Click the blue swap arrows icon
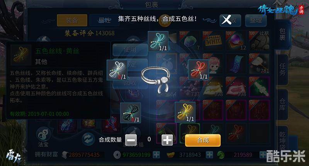The height and width of the screenshot is (166, 309). coord(88,139)
